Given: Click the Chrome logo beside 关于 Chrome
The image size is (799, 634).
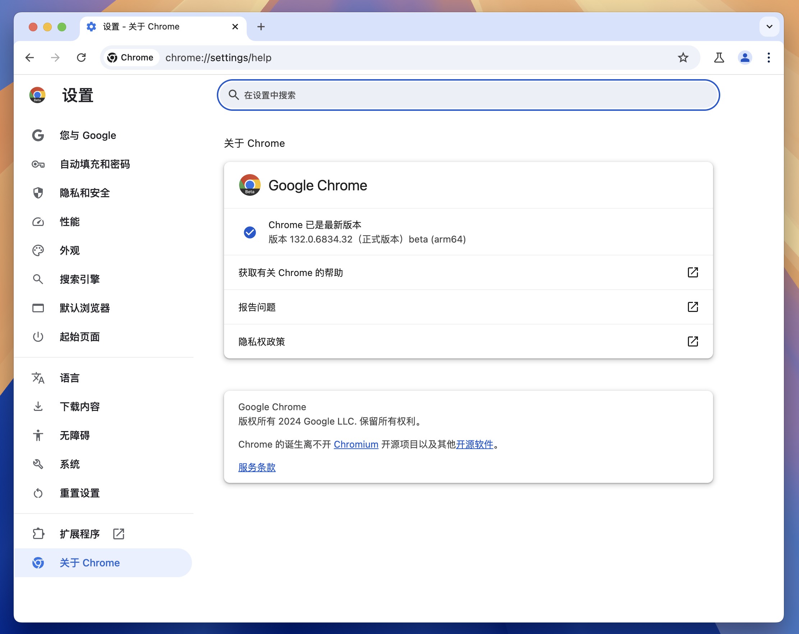Looking at the screenshot, I should (x=38, y=563).
